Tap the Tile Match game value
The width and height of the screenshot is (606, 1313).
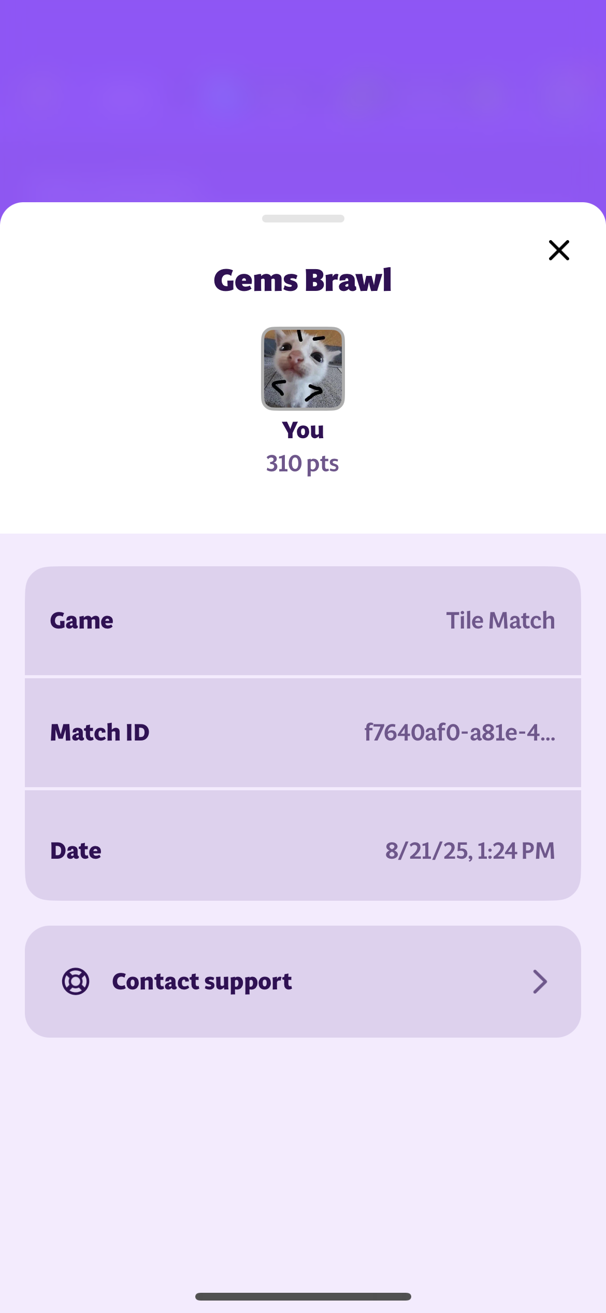[500, 621]
